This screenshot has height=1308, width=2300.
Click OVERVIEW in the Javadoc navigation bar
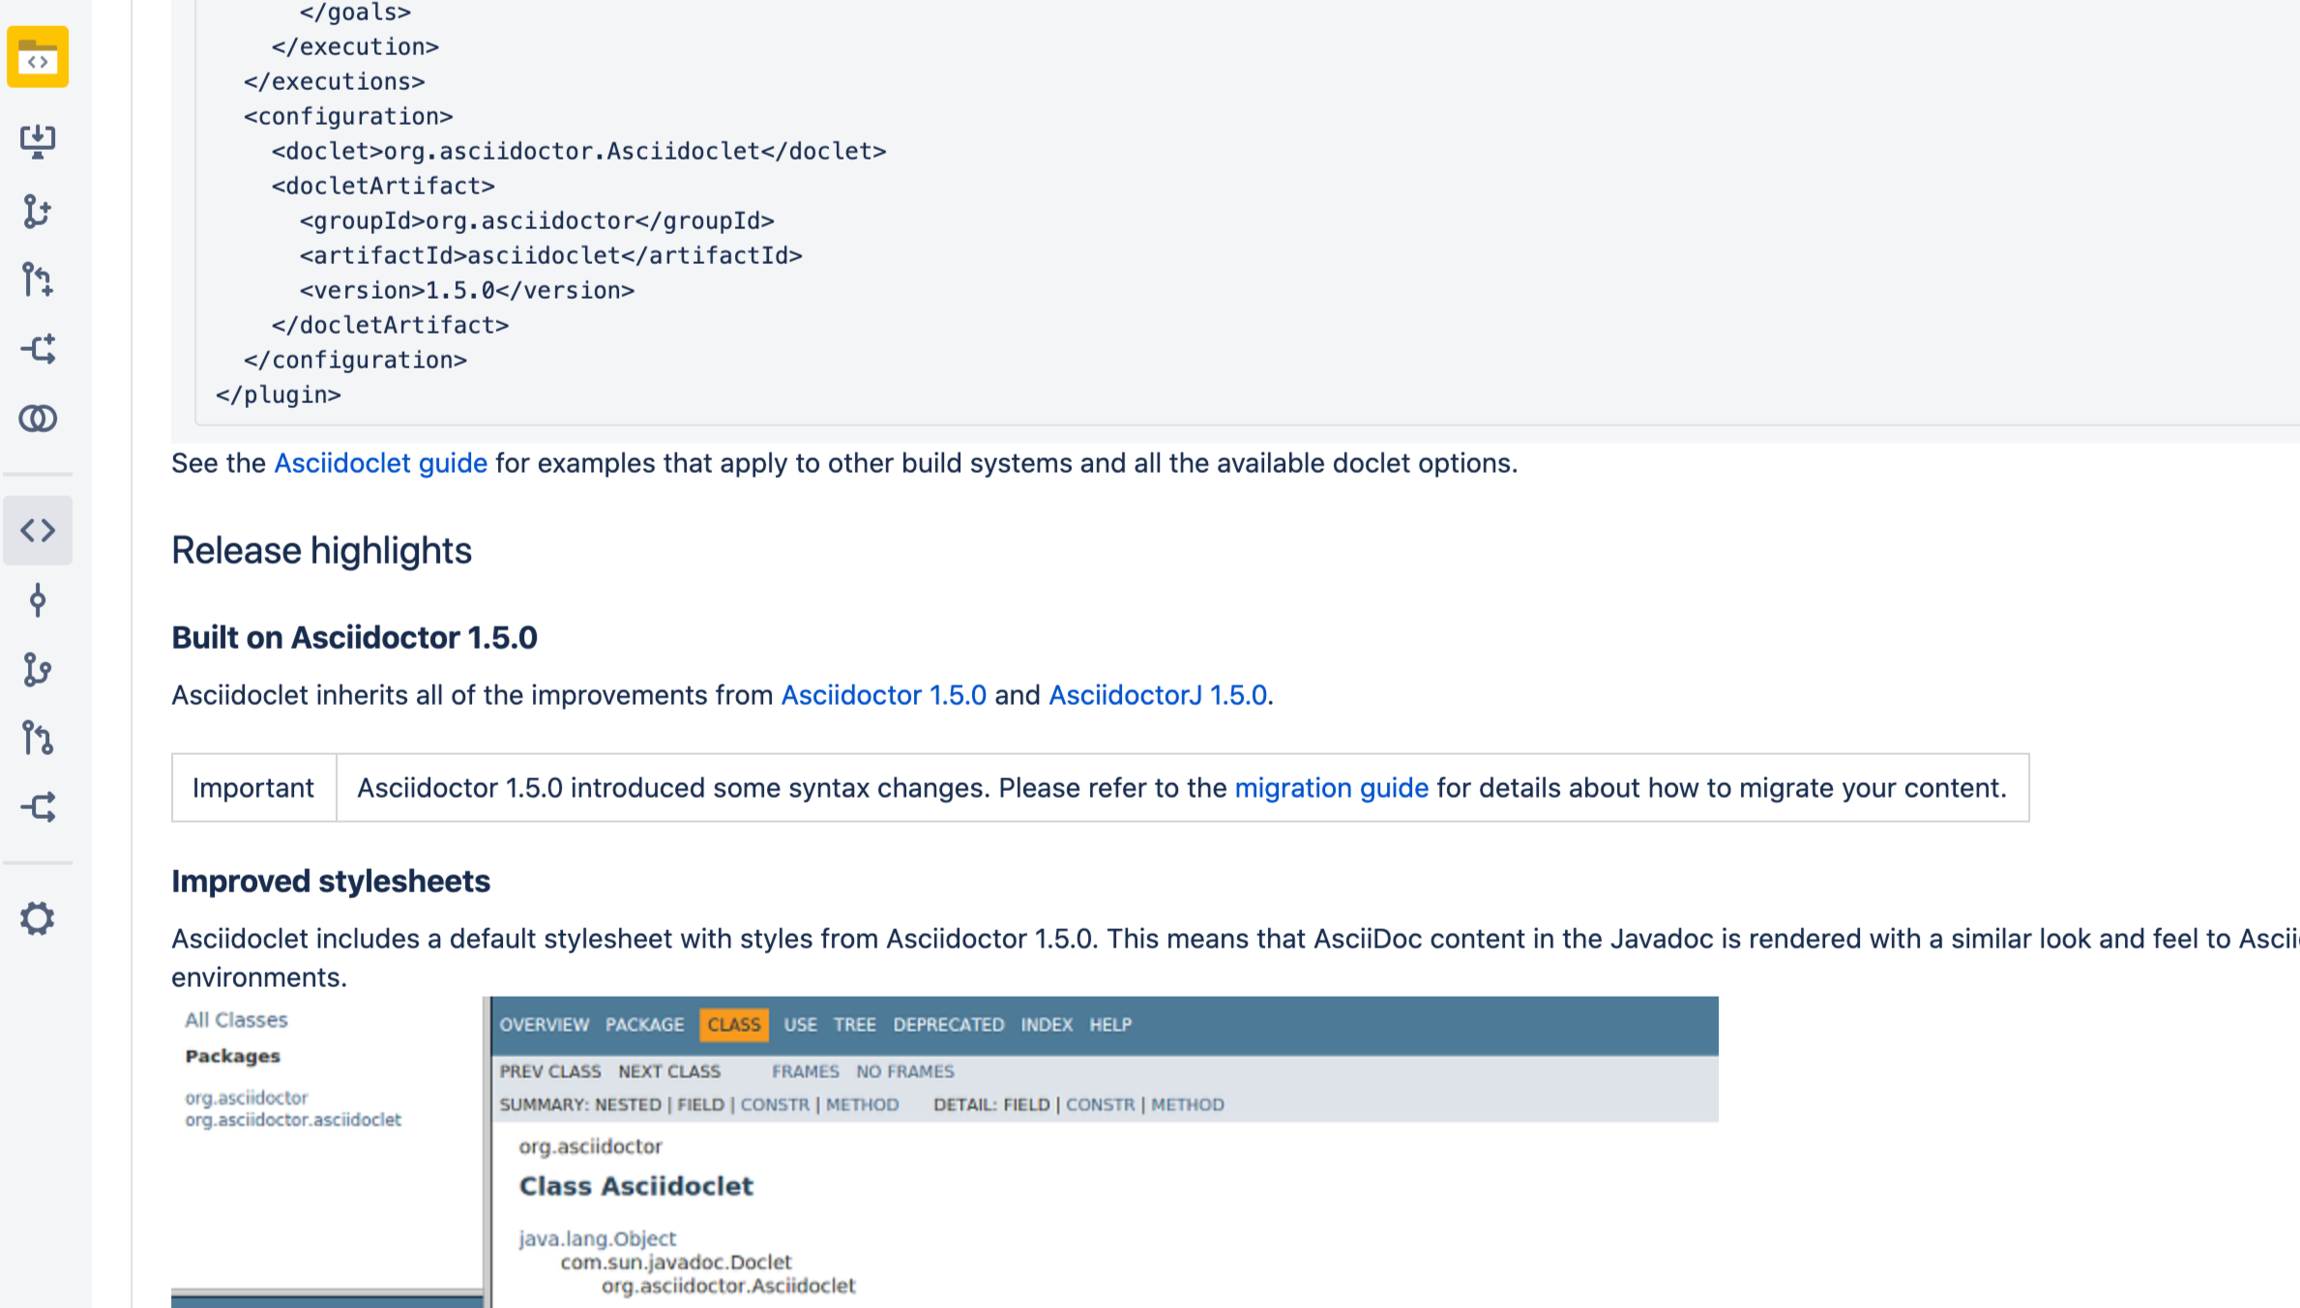coord(544,1025)
